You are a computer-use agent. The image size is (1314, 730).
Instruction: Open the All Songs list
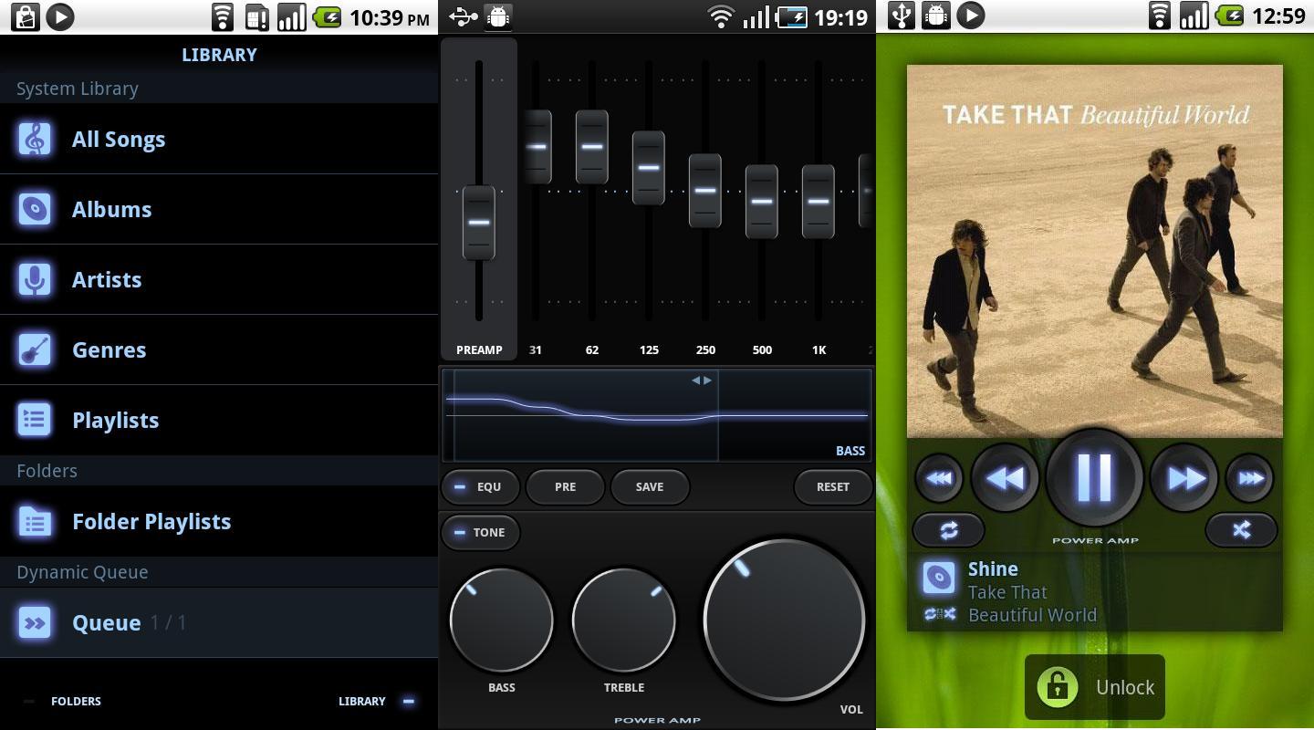[x=219, y=139]
